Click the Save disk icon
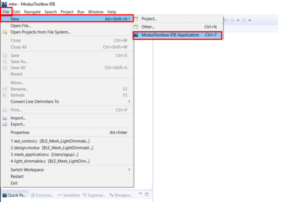 [x=5, y=56]
